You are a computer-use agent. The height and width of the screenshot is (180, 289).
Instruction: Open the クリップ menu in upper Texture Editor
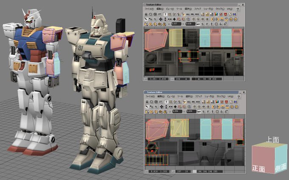[220, 9]
